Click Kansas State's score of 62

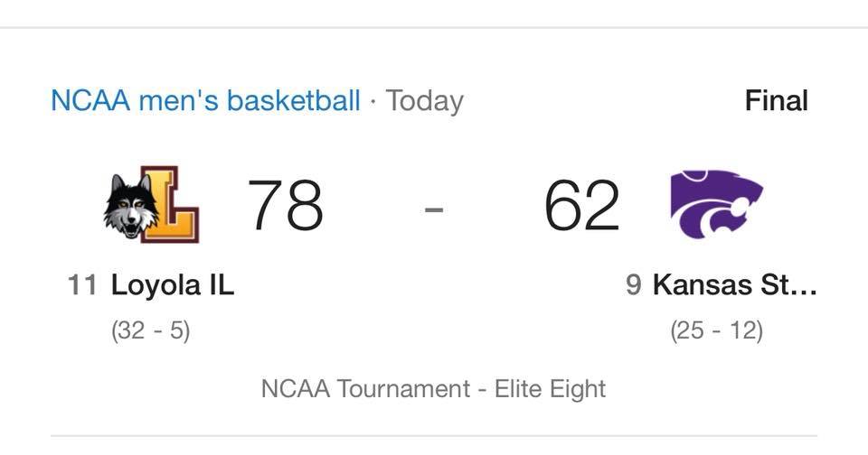pos(581,205)
